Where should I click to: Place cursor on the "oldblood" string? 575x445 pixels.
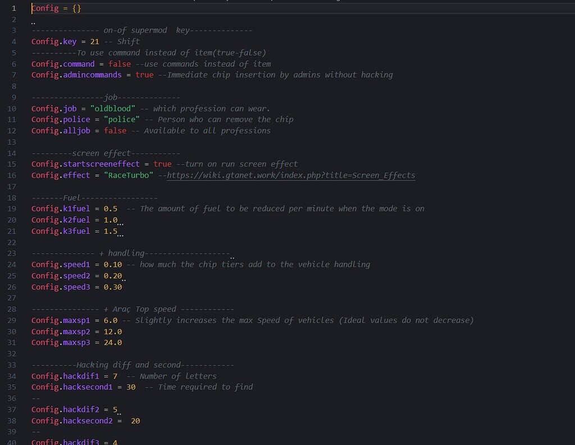[113, 108]
